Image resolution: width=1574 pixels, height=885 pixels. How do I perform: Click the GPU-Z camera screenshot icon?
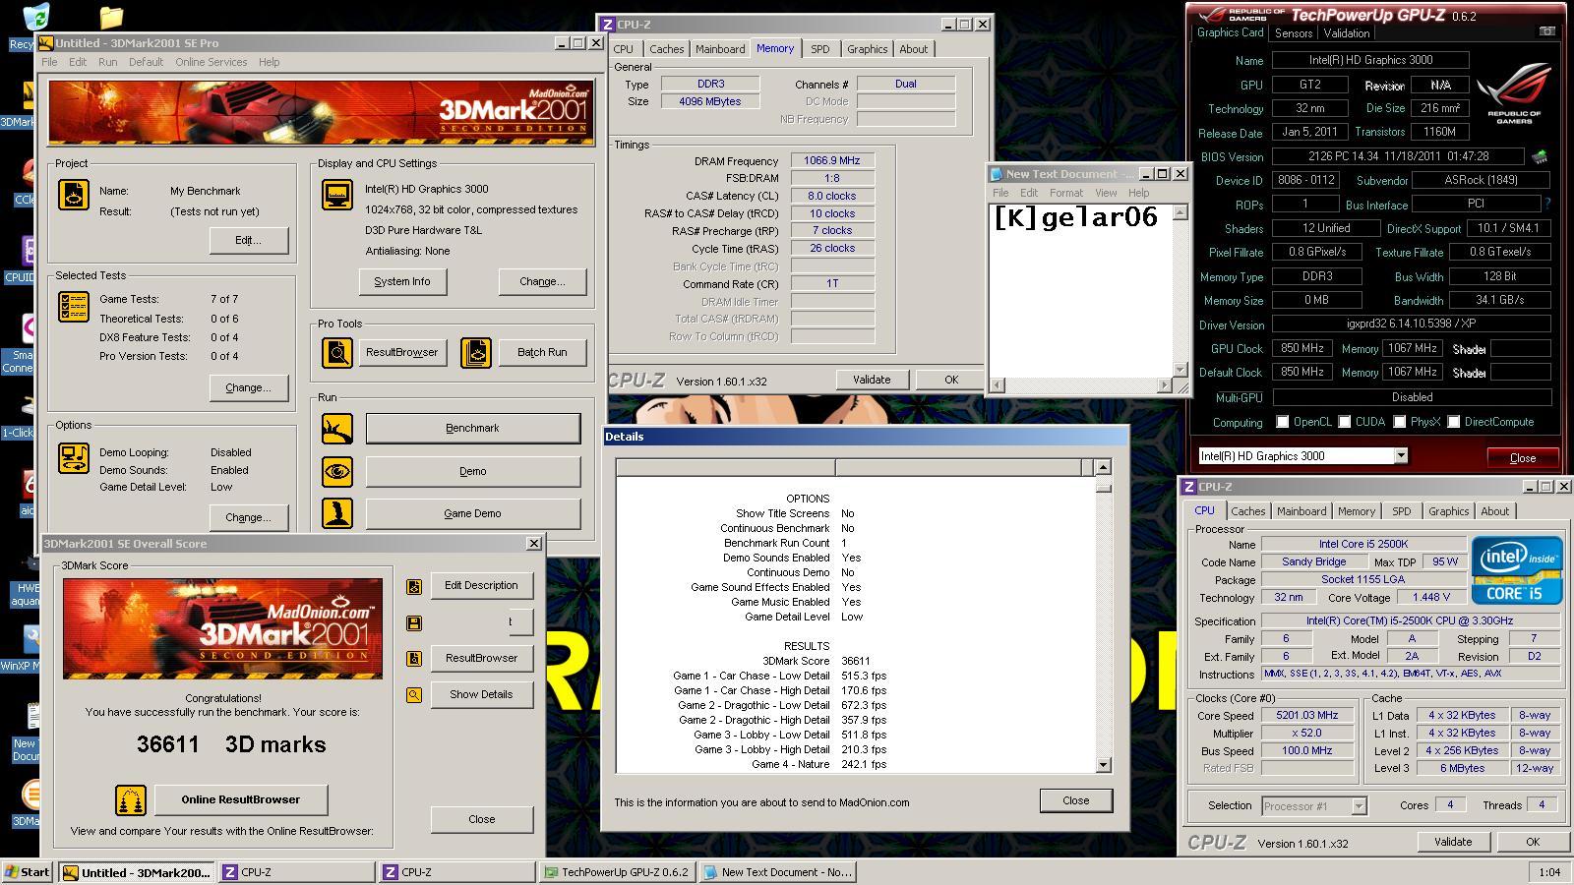tap(1547, 31)
